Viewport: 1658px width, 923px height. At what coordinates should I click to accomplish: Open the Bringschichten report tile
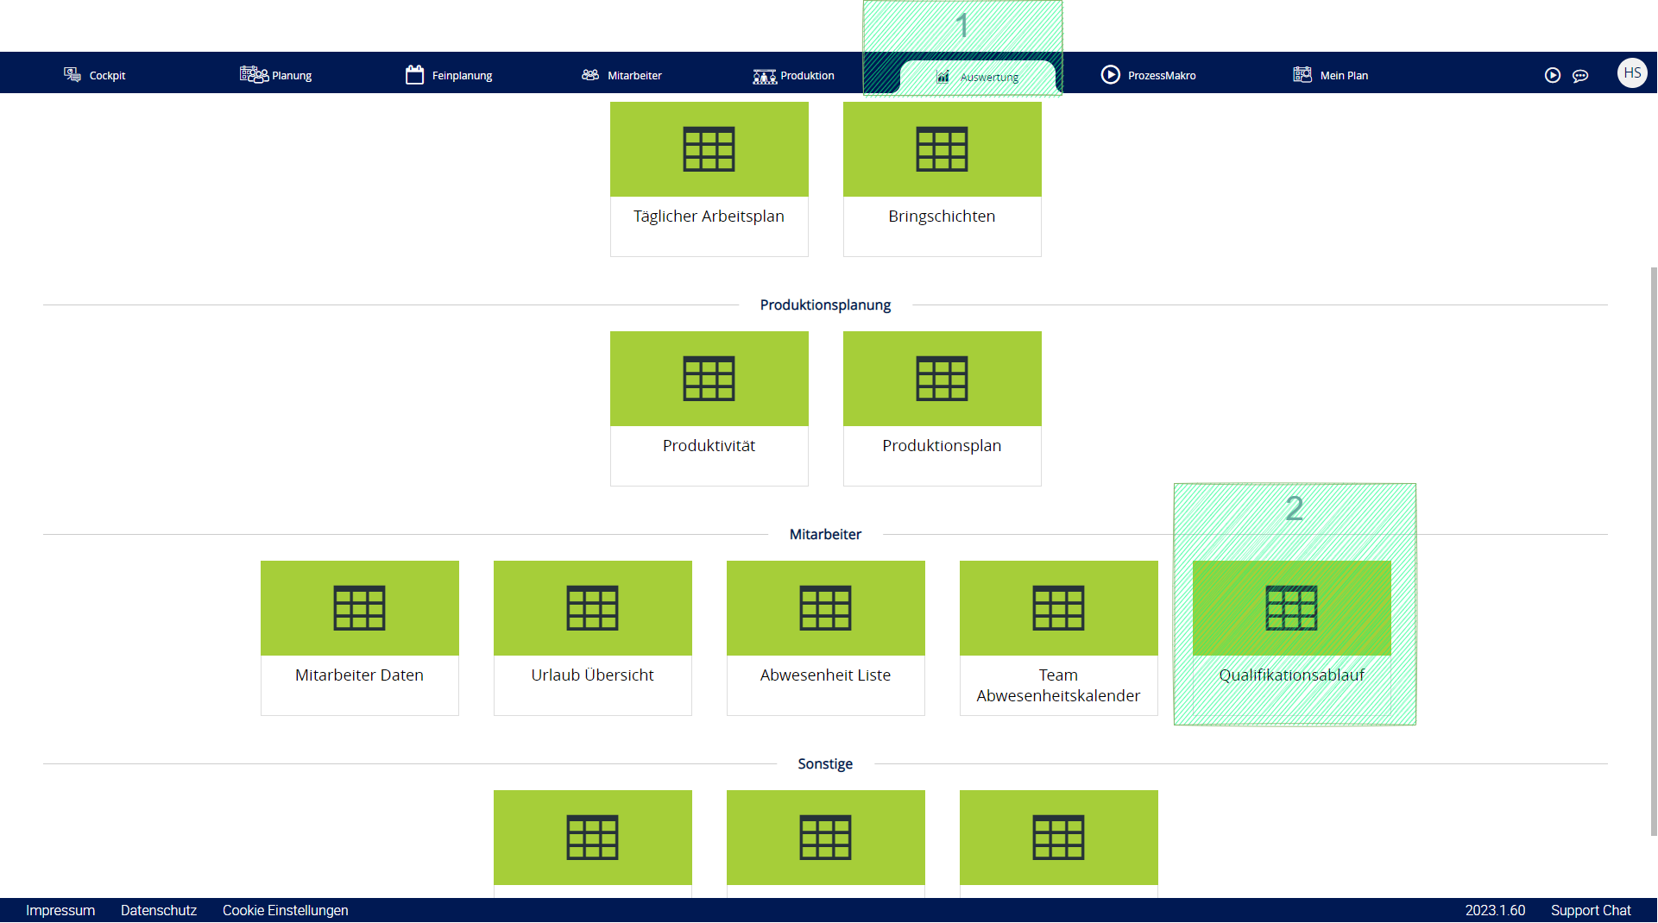point(942,179)
